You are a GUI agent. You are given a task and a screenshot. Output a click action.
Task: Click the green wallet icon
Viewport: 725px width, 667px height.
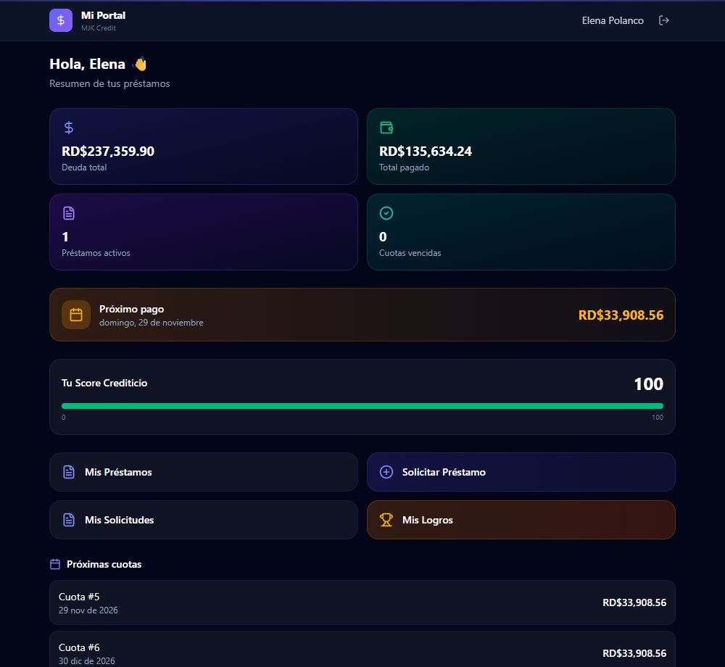(386, 128)
